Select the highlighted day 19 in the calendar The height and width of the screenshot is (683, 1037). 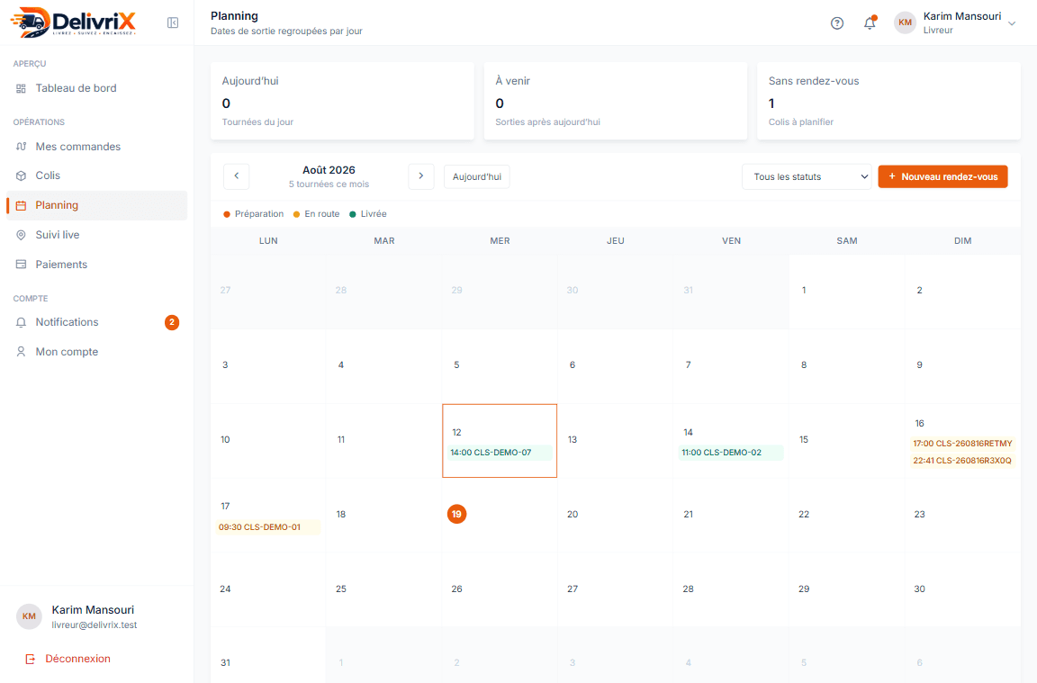(x=456, y=515)
